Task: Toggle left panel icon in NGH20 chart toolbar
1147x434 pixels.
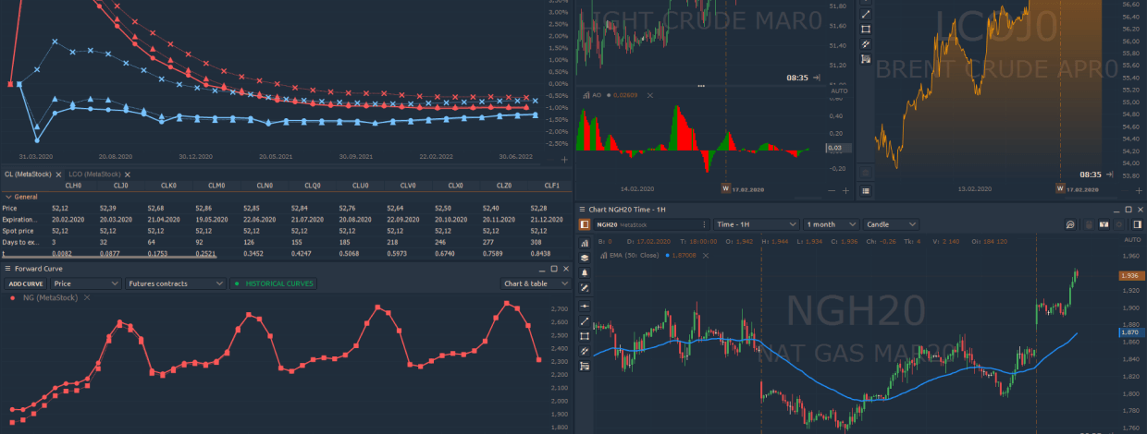Action: point(585,224)
